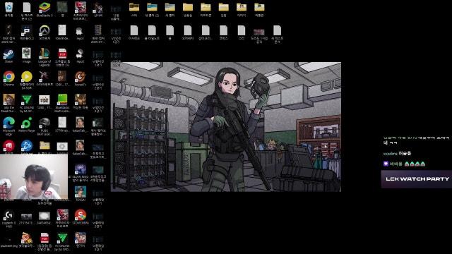Select the Steam desktop icon
The height and width of the screenshot is (254, 452).
[8, 56]
